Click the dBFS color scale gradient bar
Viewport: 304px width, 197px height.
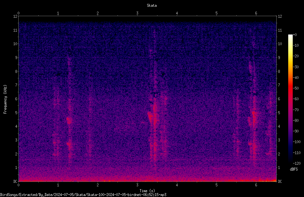[290, 99]
